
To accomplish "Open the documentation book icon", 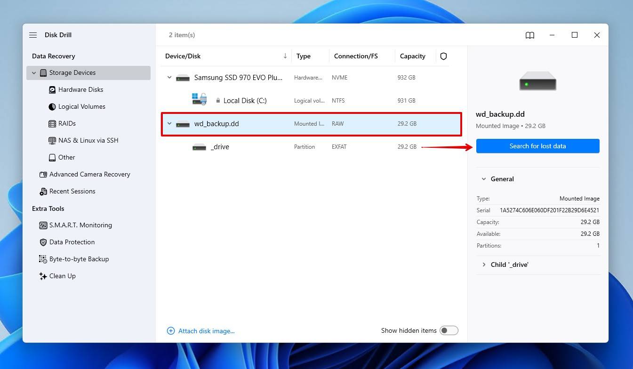I will pyautogui.click(x=530, y=35).
